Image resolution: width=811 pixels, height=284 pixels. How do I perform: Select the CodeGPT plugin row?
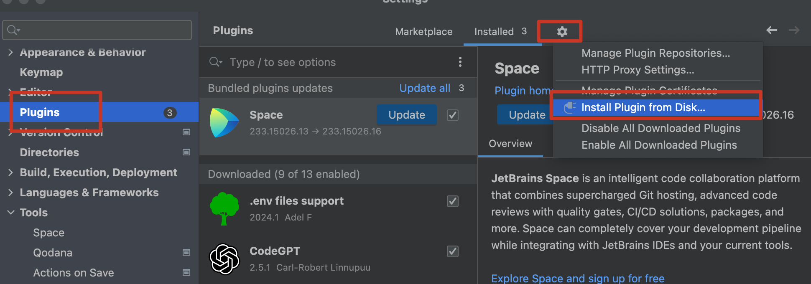click(x=338, y=259)
